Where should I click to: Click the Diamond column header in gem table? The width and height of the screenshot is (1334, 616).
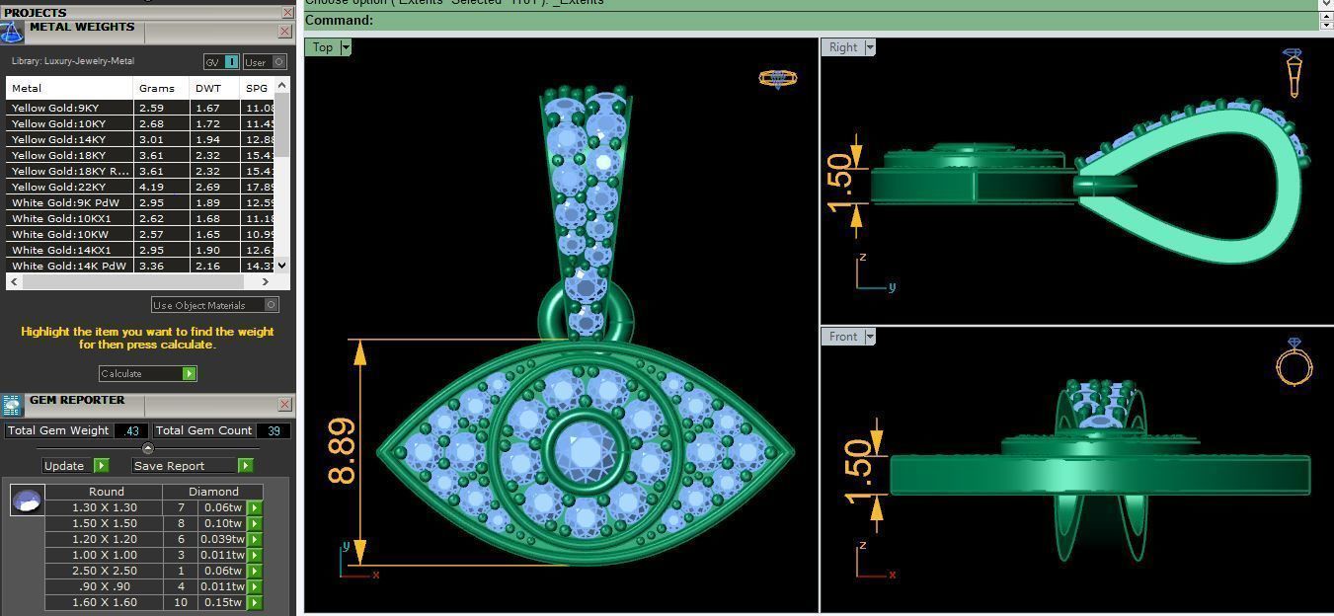pos(213,491)
